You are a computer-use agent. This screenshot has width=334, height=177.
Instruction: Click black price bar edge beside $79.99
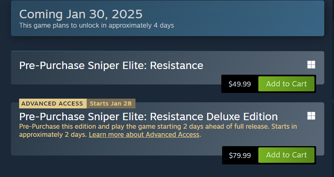(225, 155)
